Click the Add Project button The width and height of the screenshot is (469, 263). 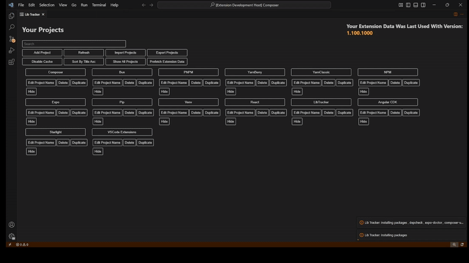[x=42, y=53]
